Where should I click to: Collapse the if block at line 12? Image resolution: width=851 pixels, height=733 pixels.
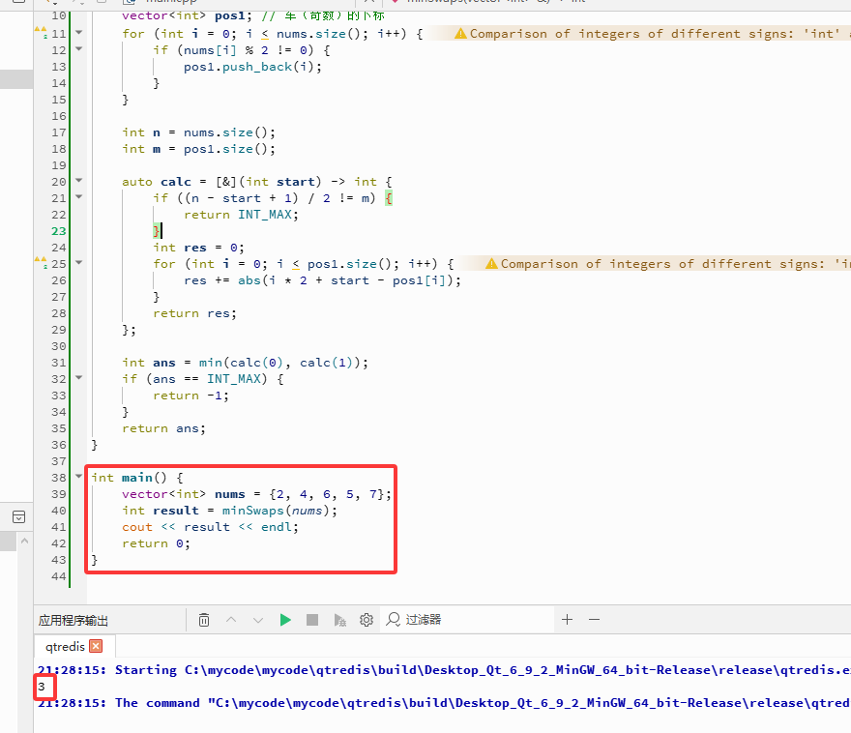coord(78,49)
